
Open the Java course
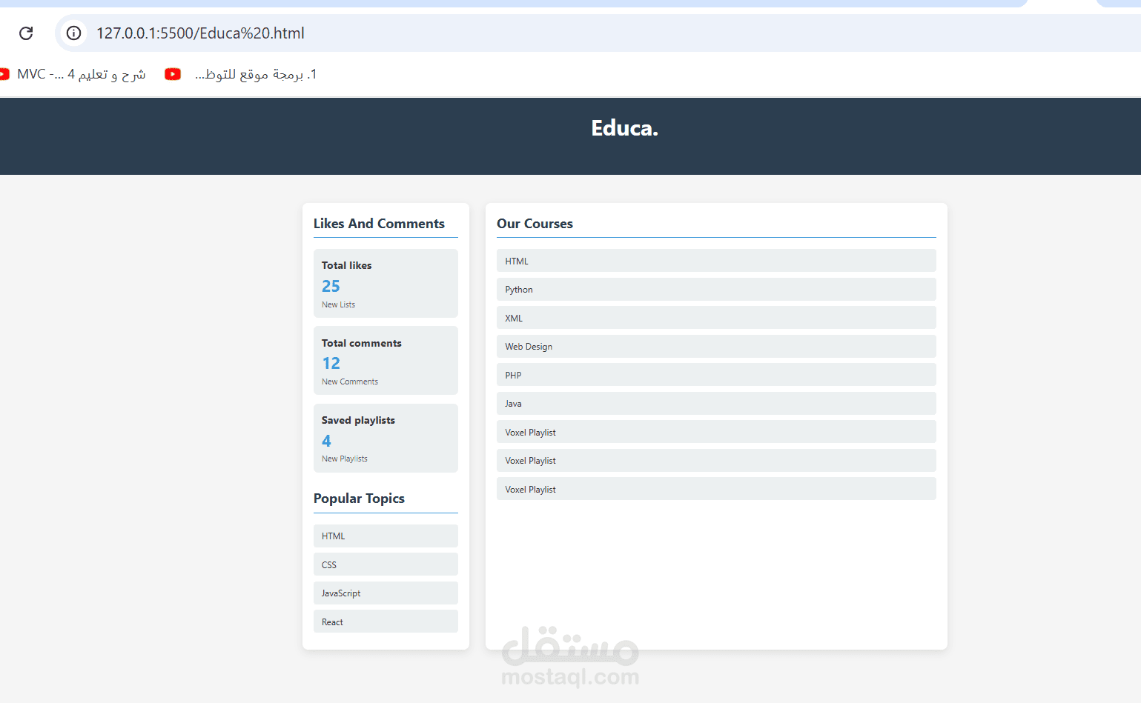click(716, 404)
